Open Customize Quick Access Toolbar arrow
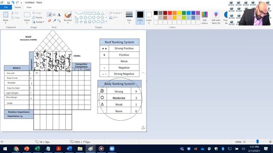Screen dimensions: 273x153 (21, 3)
